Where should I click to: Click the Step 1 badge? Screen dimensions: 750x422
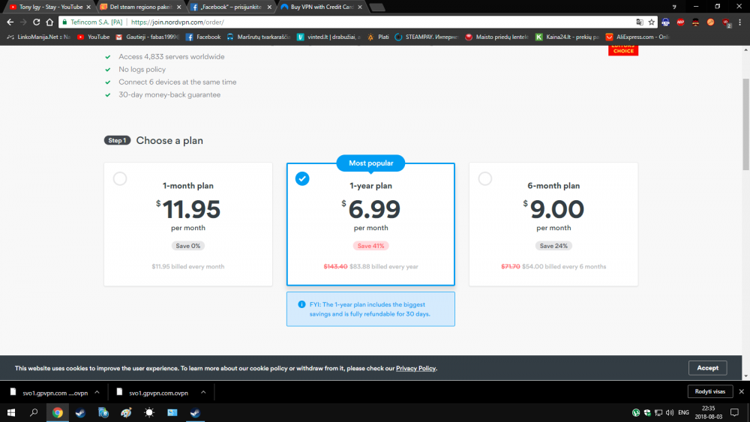pyautogui.click(x=117, y=140)
